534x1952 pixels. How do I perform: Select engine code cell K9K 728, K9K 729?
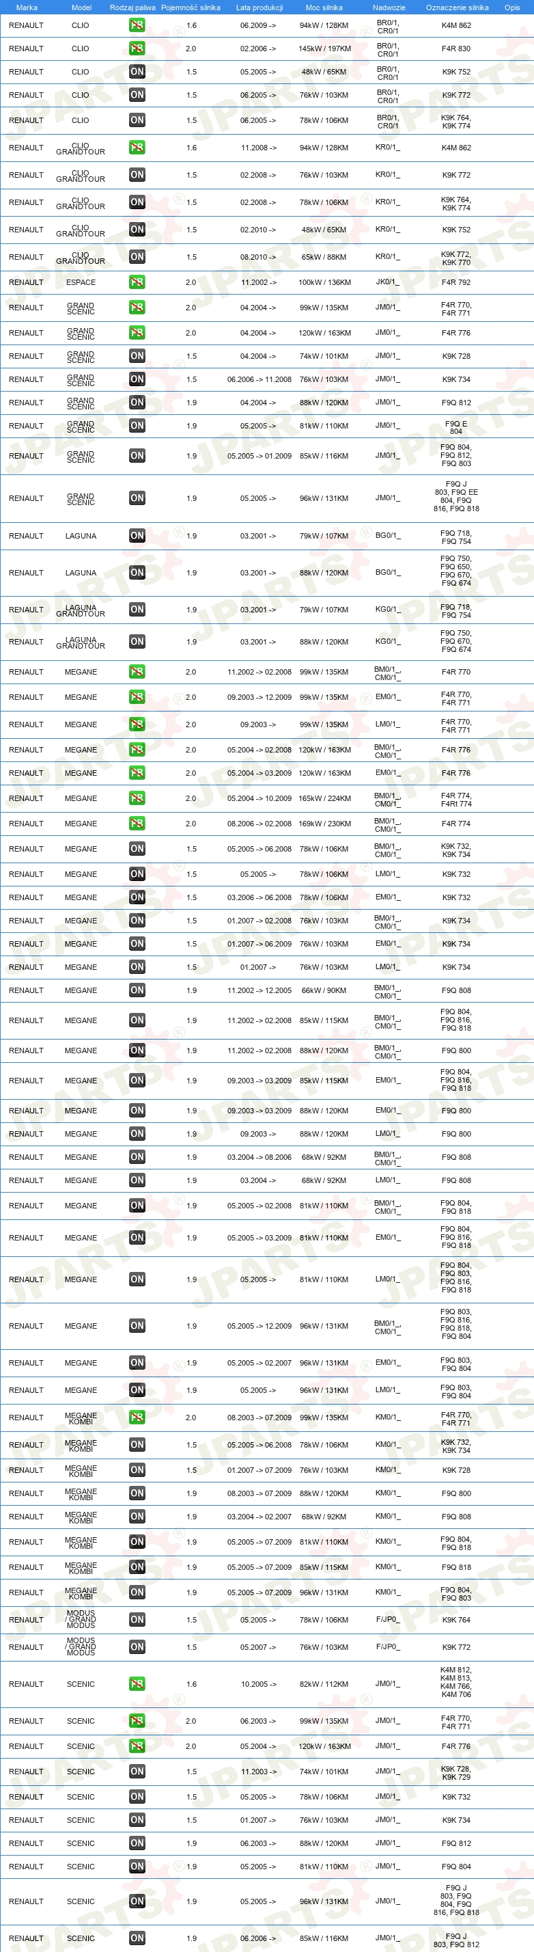456,1772
